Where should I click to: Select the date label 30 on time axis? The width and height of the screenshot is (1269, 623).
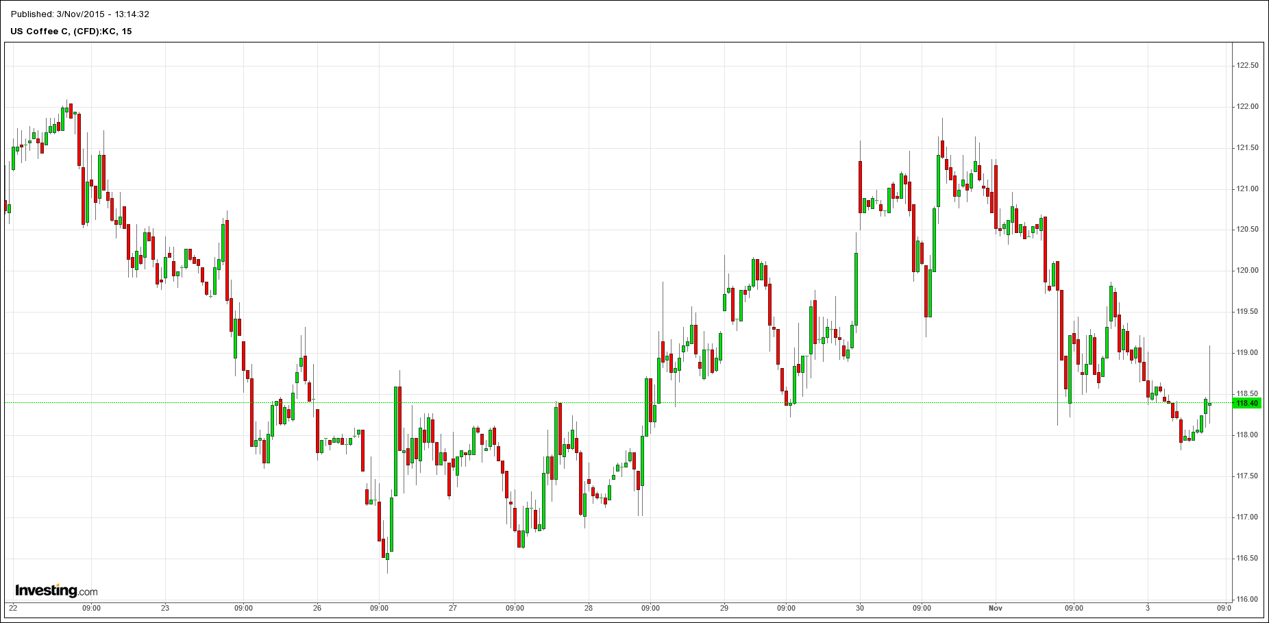(860, 608)
